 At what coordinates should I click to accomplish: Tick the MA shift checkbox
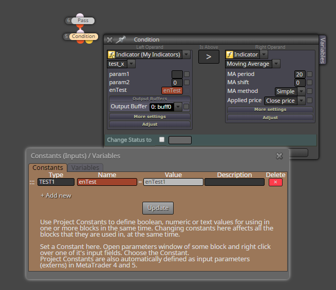pos(309,83)
